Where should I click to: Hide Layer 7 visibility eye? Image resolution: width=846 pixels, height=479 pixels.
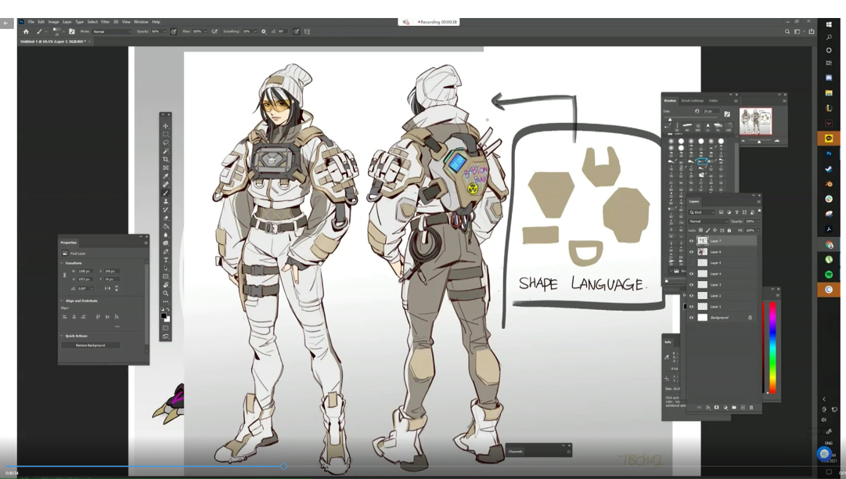(692, 241)
